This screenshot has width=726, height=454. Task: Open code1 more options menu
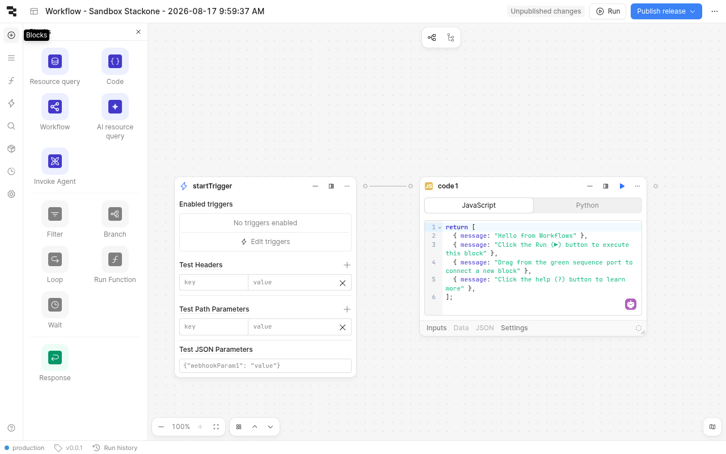pos(638,186)
